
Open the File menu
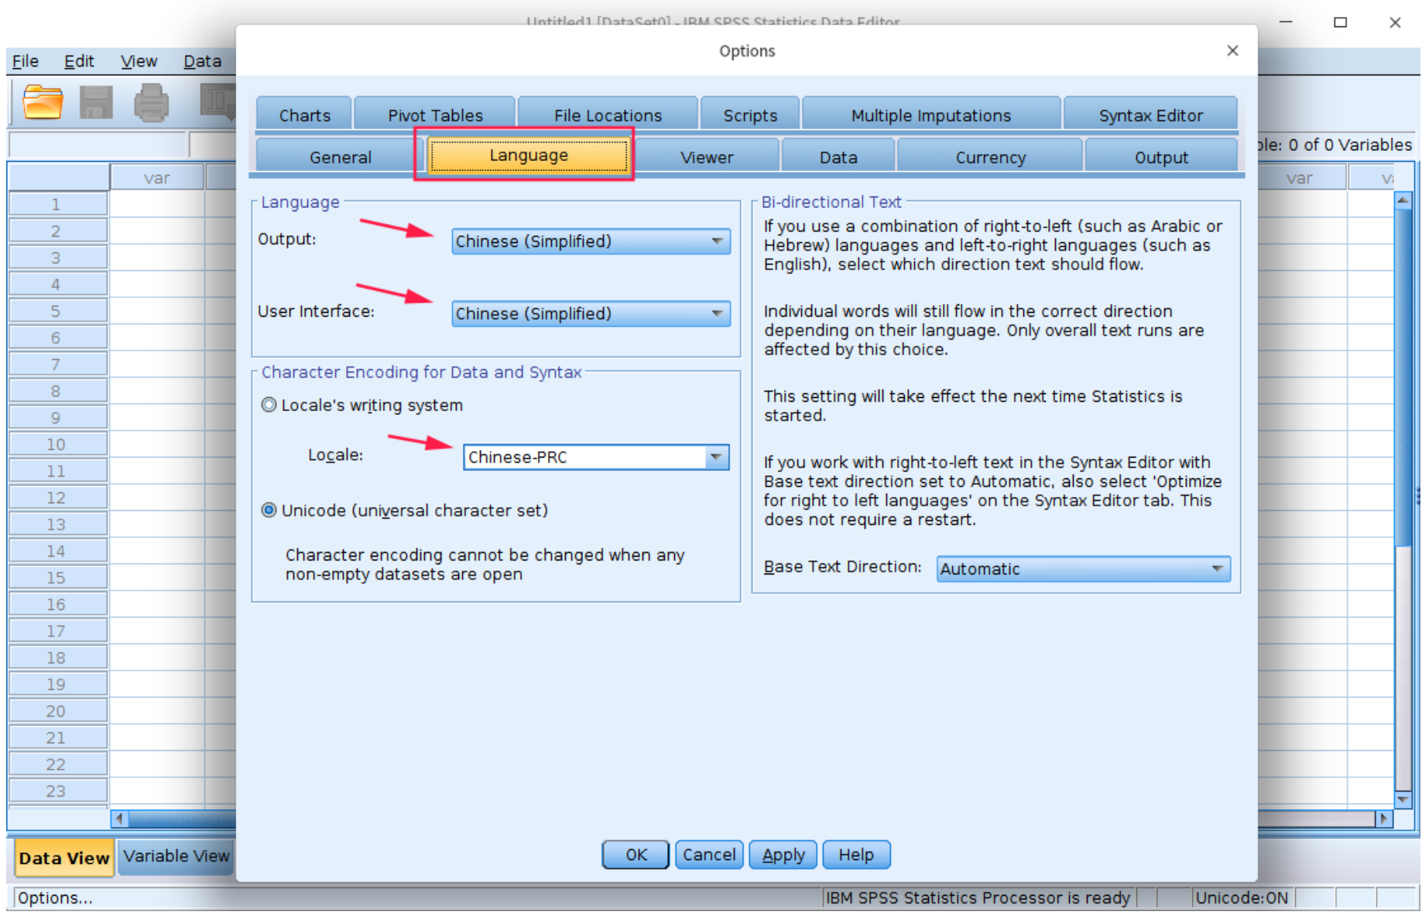point(26,61)
